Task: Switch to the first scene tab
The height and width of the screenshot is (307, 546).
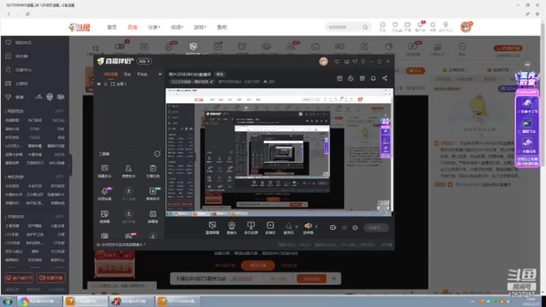Action: 111,74
